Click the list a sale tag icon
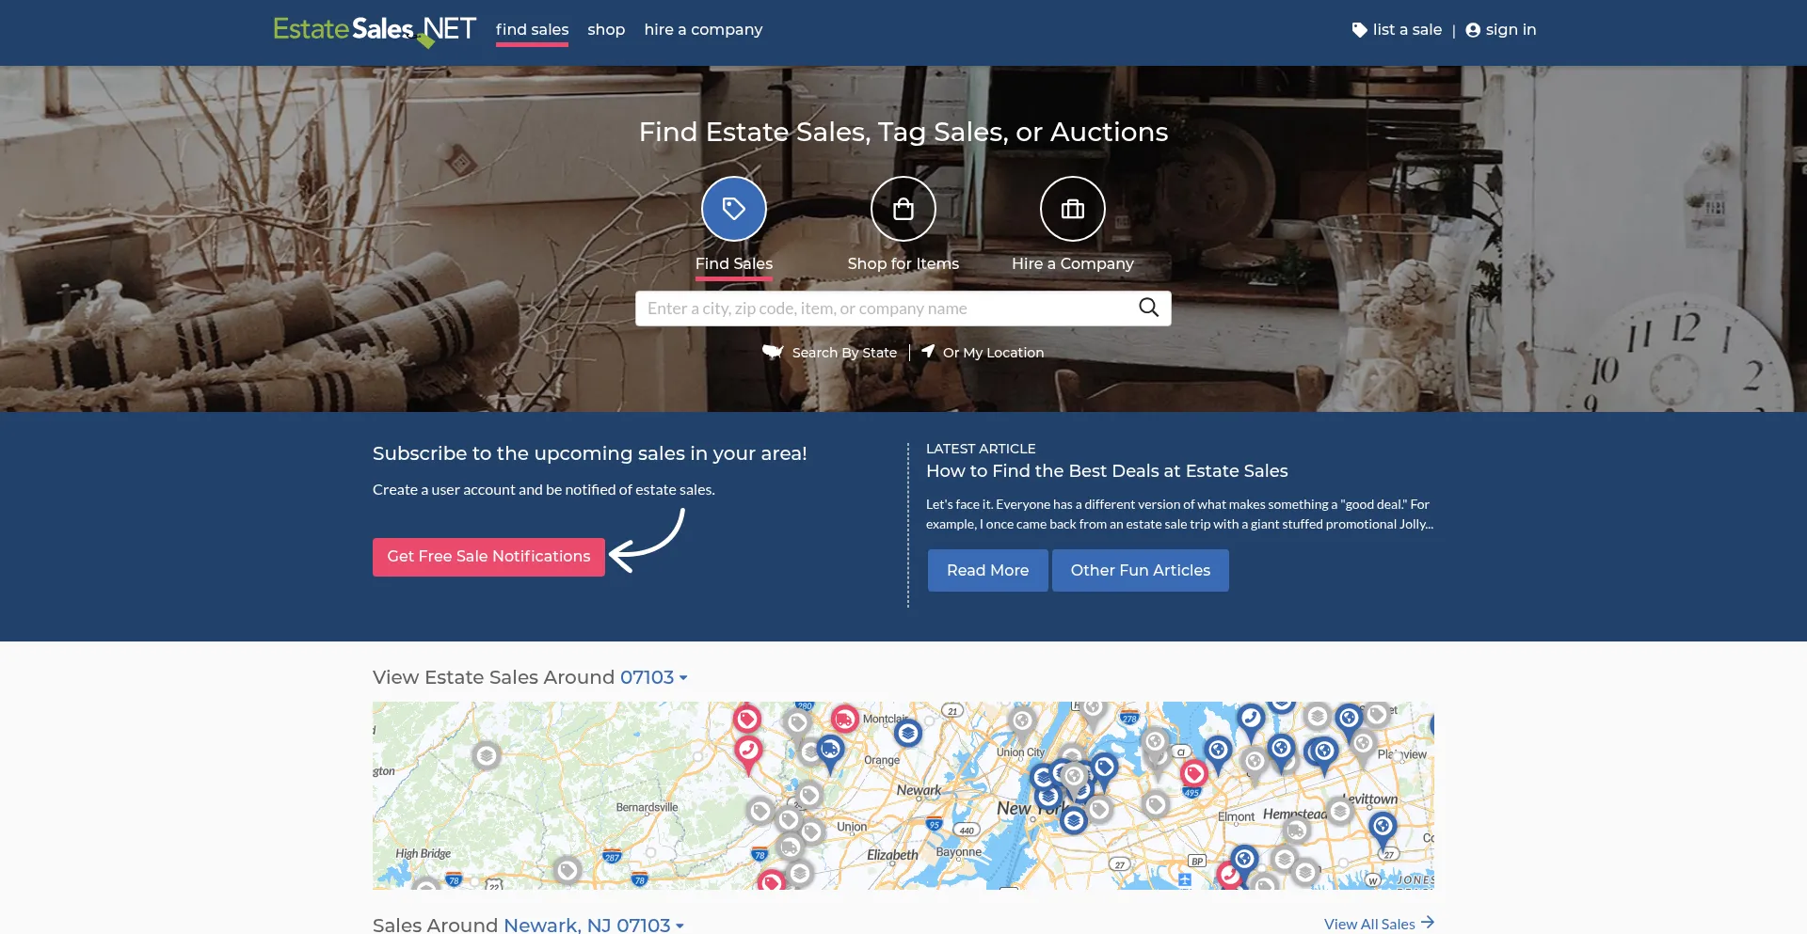The image size is (1807, 934). point(1359,30)
